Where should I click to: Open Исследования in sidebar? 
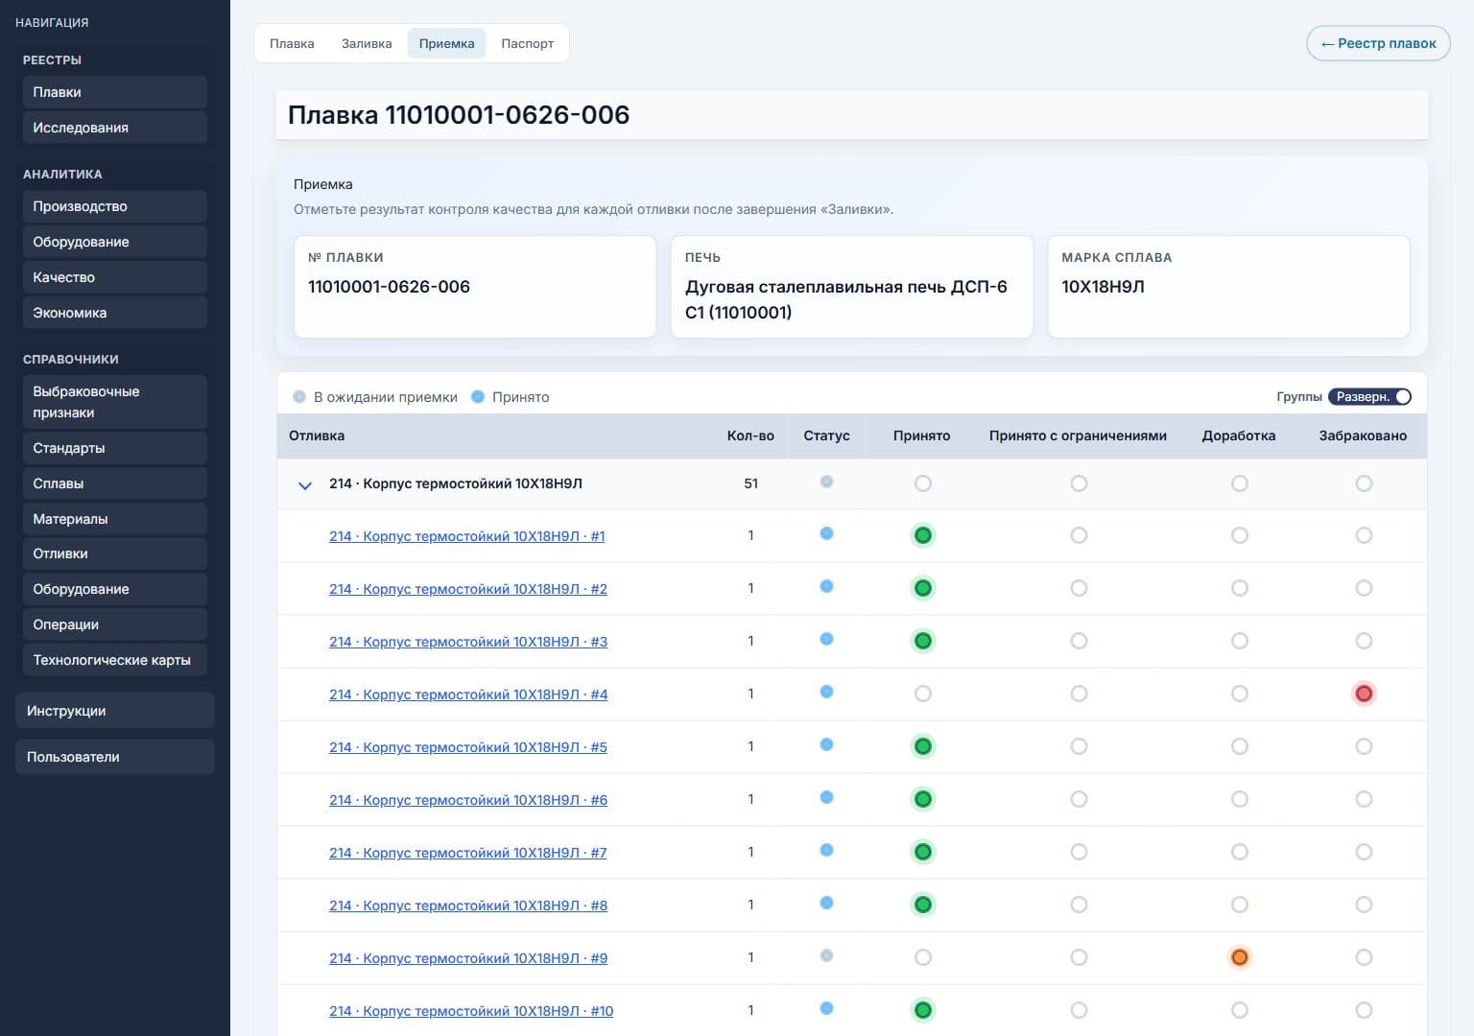tap(115, 128)
